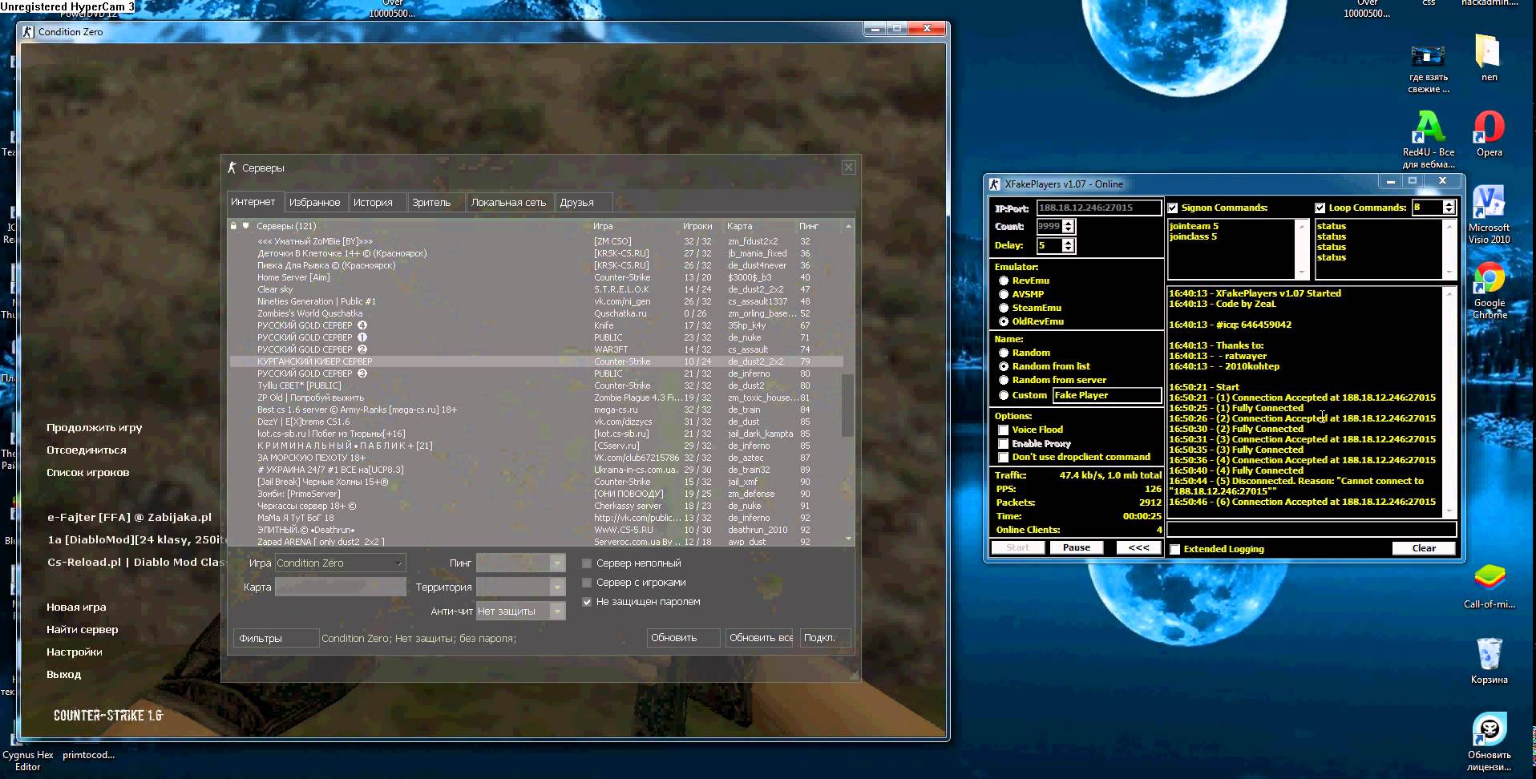Click the XFakePlayers log scrollbar
This screenshot has height=779, width=1536.
1449,402
